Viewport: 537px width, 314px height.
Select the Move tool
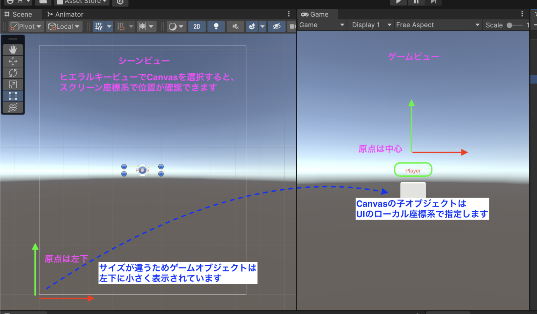tap(13, 61)
